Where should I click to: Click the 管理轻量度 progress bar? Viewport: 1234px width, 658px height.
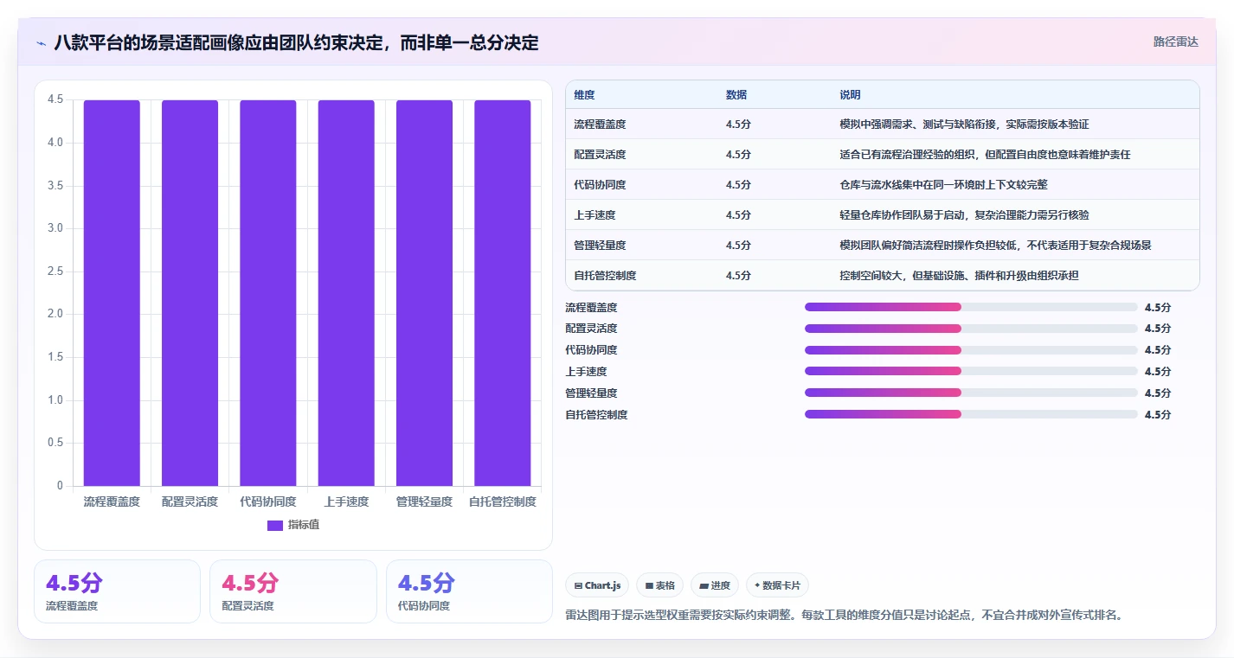tap(971, 393)
